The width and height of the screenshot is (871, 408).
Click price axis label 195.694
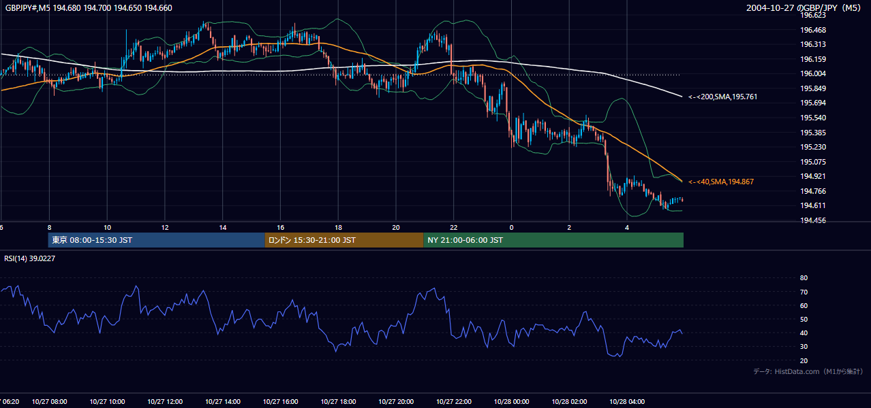point(813,103)
